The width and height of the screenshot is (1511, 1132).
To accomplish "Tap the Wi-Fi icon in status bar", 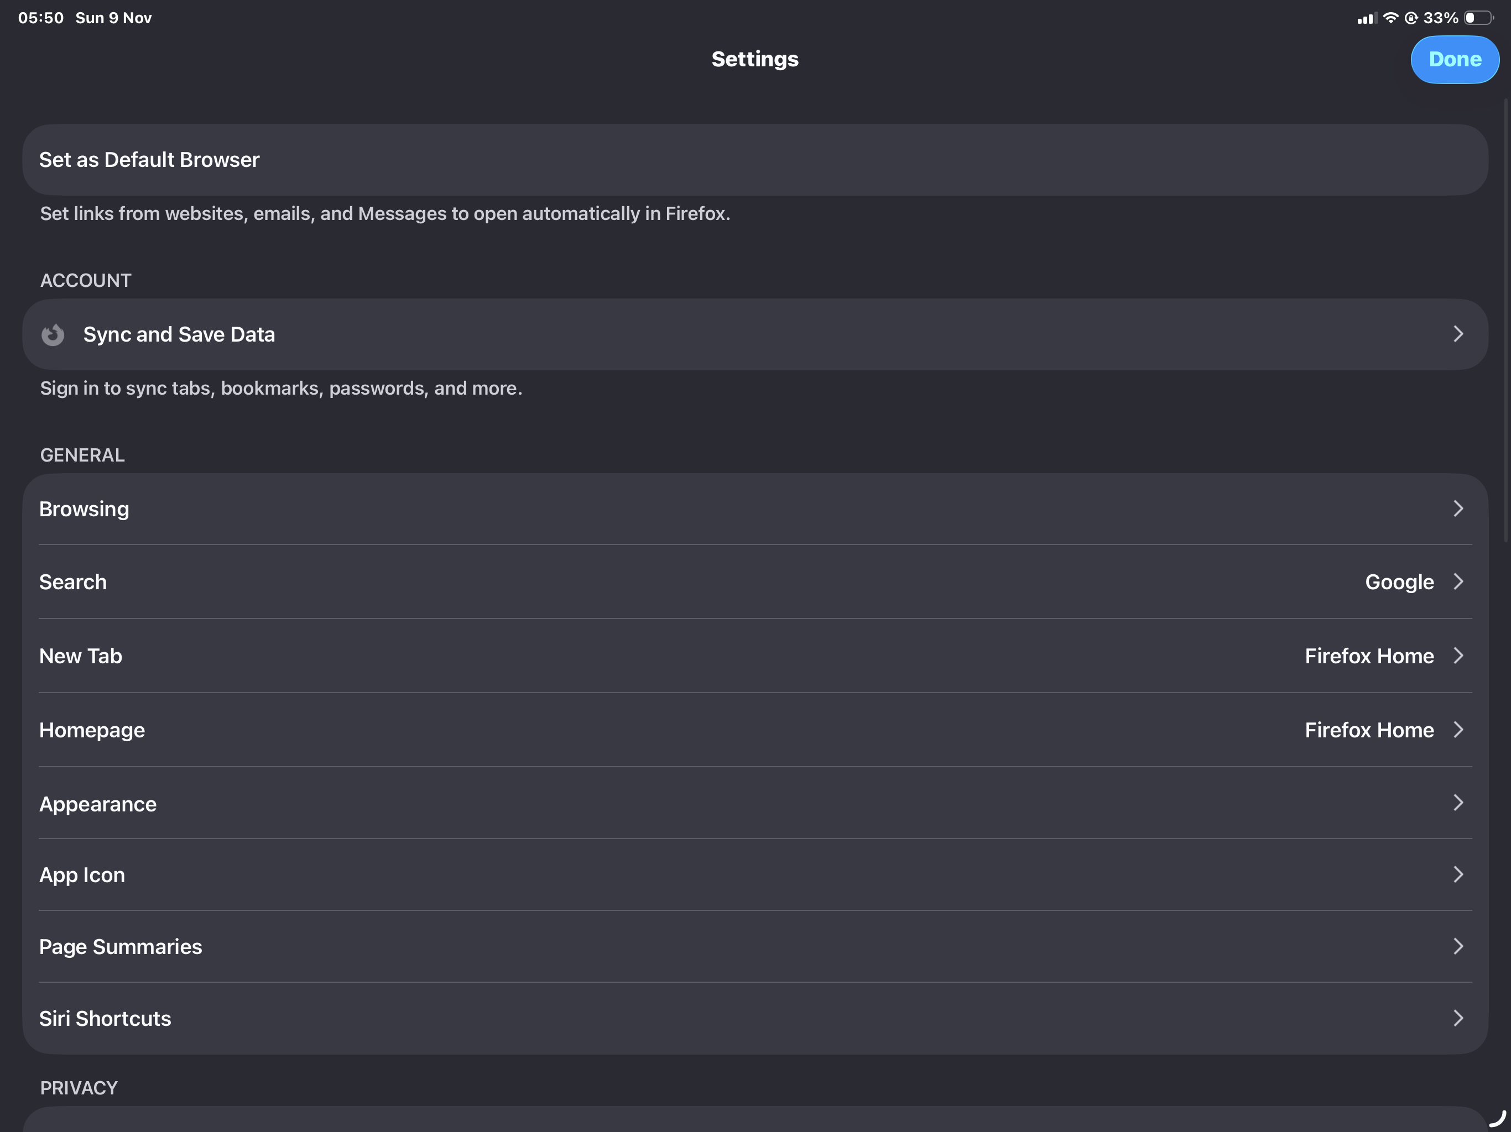I will point(1390,18).
